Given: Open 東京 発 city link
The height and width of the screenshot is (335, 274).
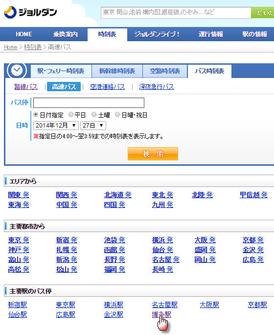Looking at the screenshot, I should click(x=19, y=240).
